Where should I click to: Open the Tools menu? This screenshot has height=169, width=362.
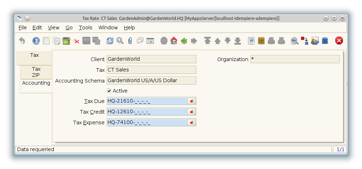coord(85,28)
